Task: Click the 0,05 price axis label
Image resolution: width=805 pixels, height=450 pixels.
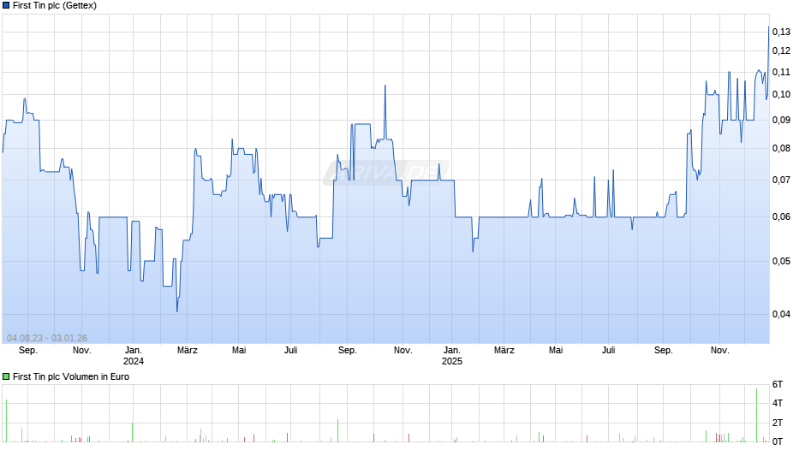Action: click(x=781, y=261)
